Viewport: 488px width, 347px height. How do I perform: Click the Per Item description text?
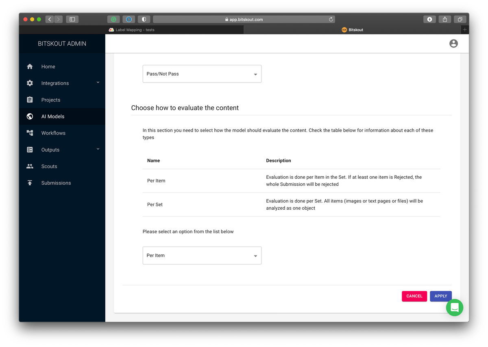[344, 181]
